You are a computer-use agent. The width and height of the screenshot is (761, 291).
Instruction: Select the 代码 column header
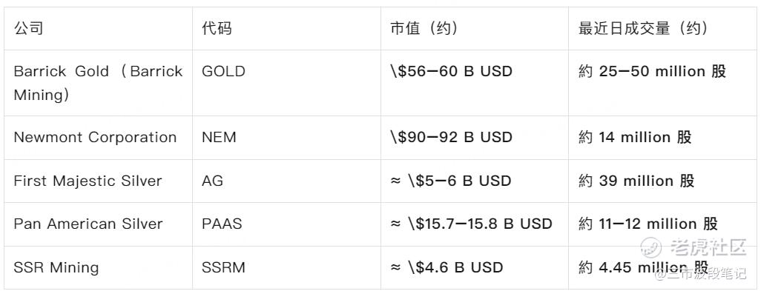tap(217, 29)
